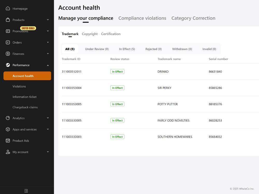Click the My account person icon
Image resolution: width=259 pixels, height=194 pixels.
pos(8,152)
